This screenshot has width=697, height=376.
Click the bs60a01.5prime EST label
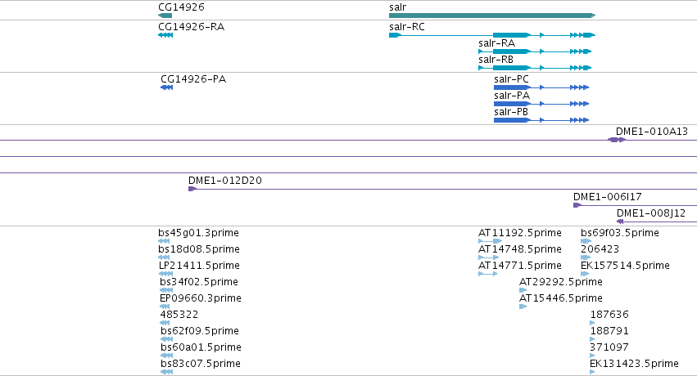tap(201, 347)
